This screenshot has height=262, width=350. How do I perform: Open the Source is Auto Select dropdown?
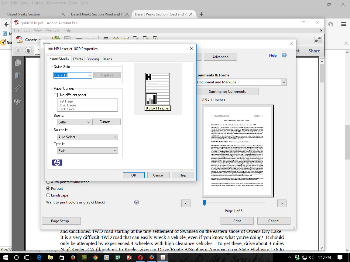click(x=87, y=137)
